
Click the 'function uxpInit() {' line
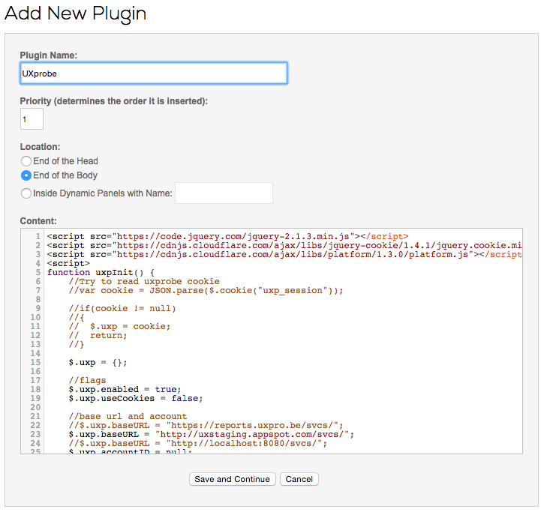click(101, 272)
